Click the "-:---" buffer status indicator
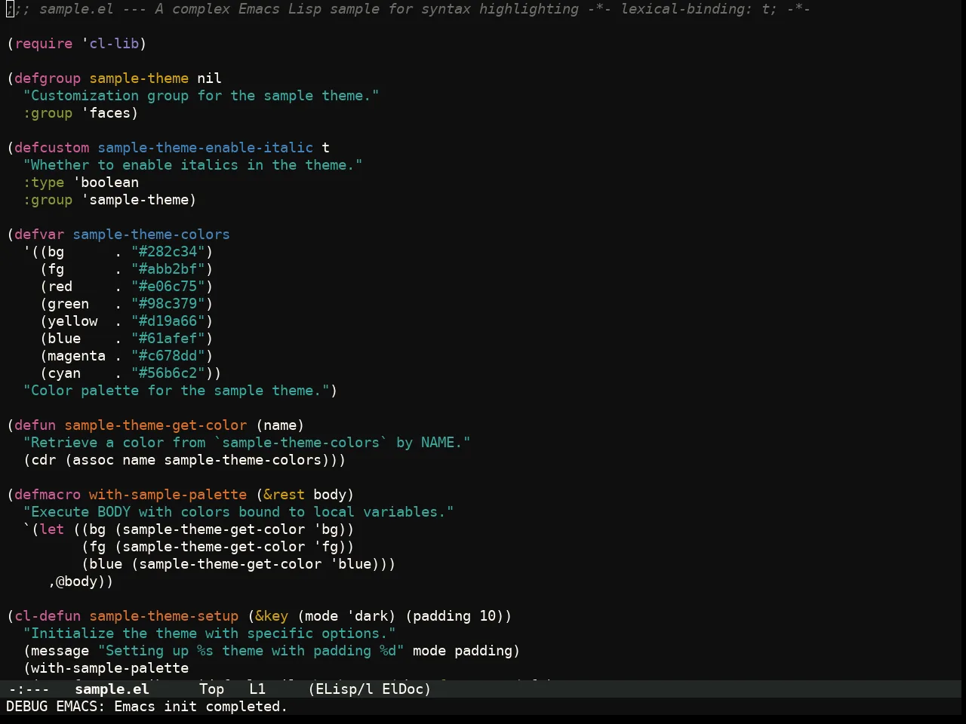 click(x=29, y=689)
